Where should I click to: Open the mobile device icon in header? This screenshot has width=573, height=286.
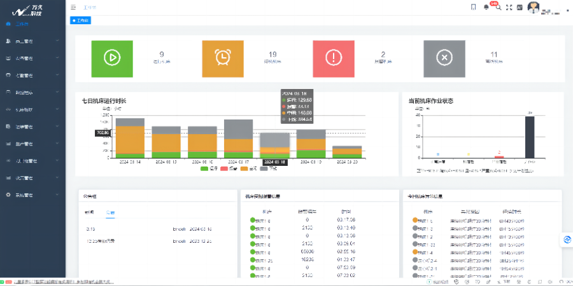point(474,7)
